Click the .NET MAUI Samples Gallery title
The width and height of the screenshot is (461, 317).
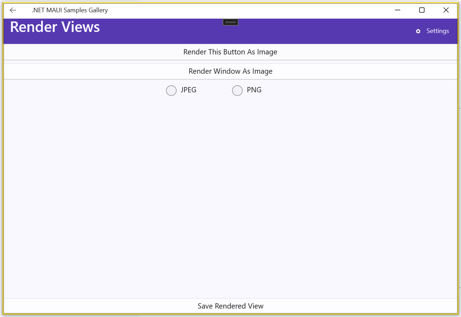click(x=70, y=10)
